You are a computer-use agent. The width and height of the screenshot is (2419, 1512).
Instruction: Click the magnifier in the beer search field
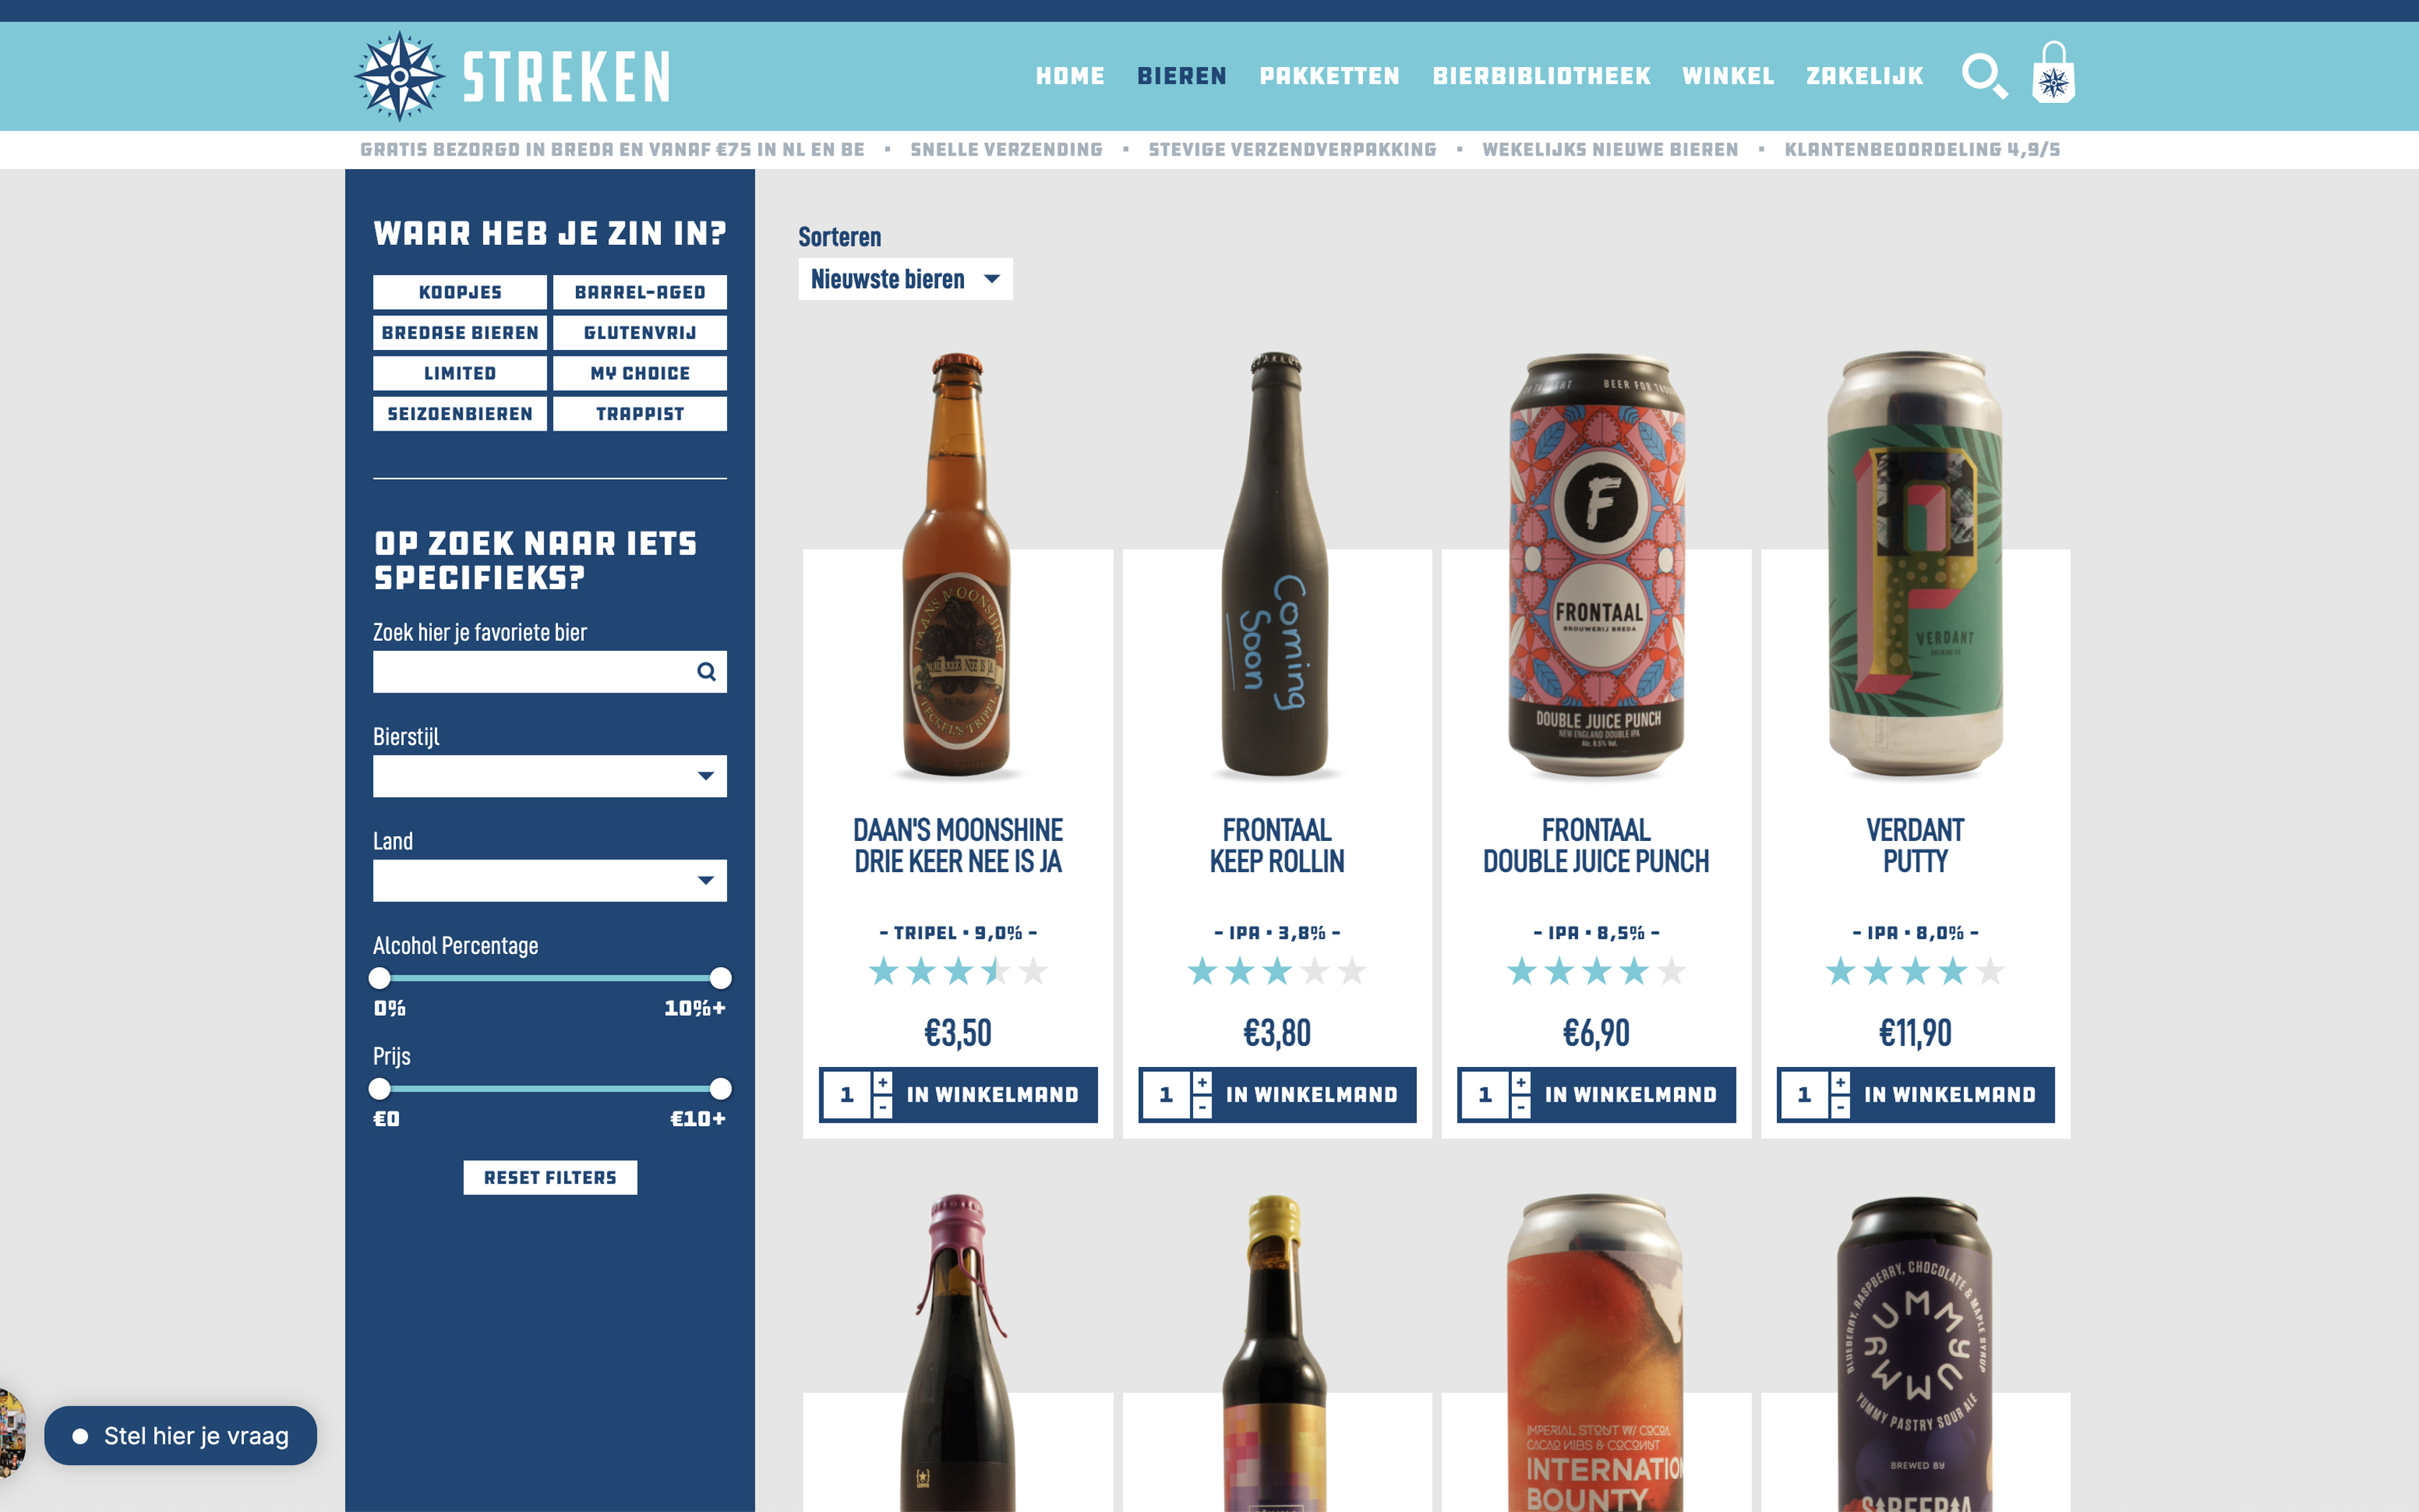706,672
